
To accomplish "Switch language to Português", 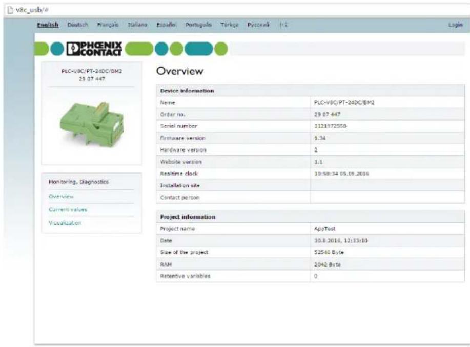I will tap(198, 25).
